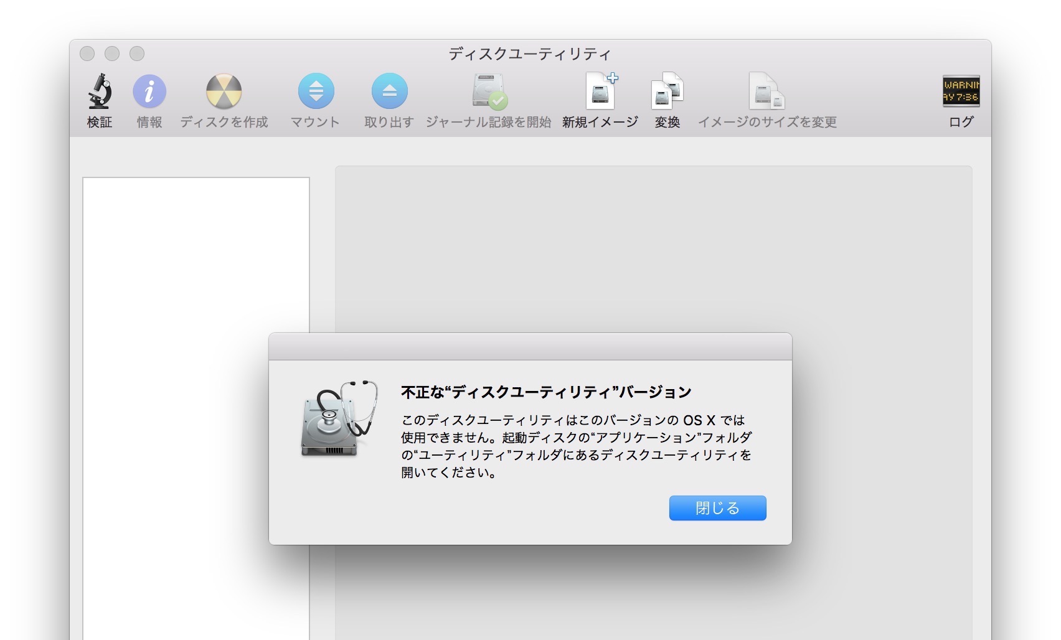
Task: Click the green zoom window button
Action: (137, 54)
